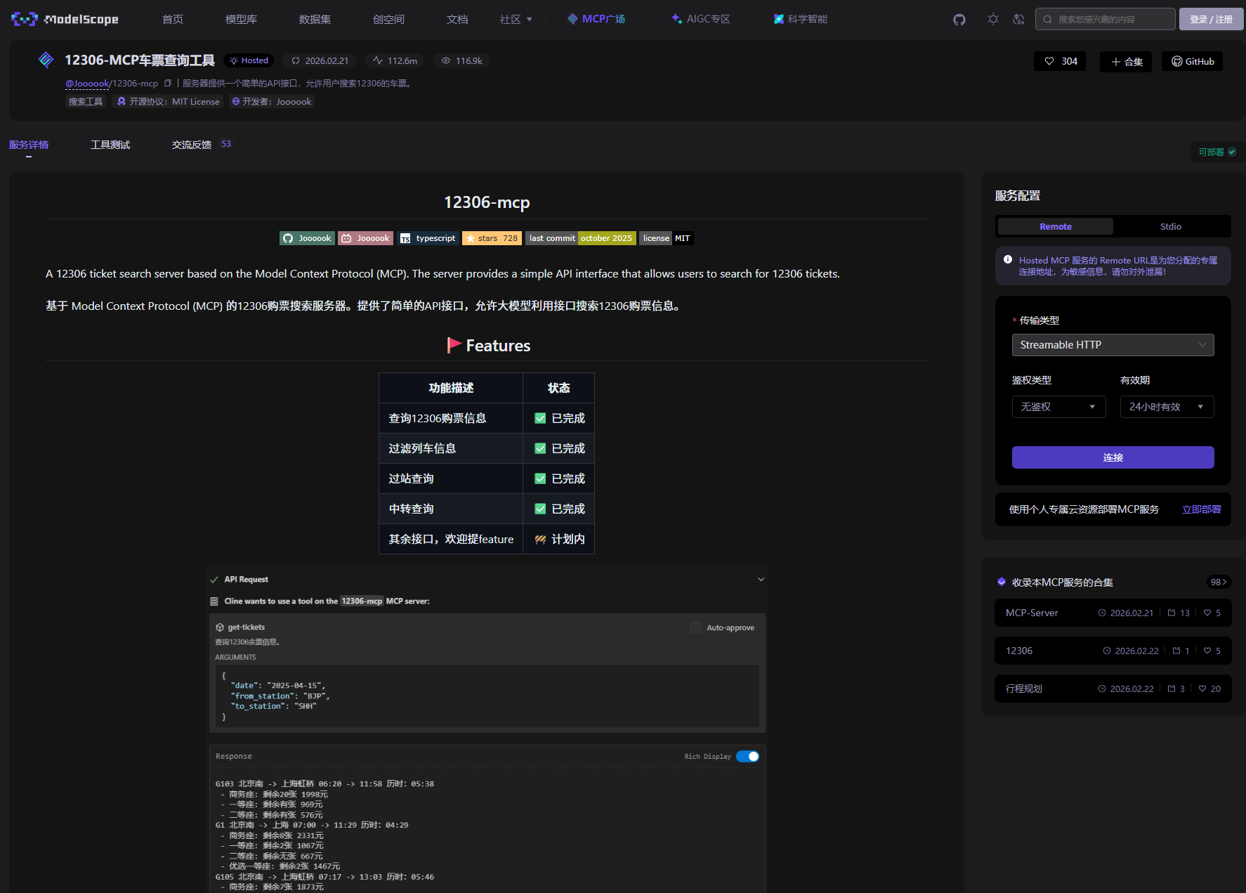Viewport: 1246px width, 893px height.
Task: Check the Auto-approve checkbox
Action: (x=695, y=627)
